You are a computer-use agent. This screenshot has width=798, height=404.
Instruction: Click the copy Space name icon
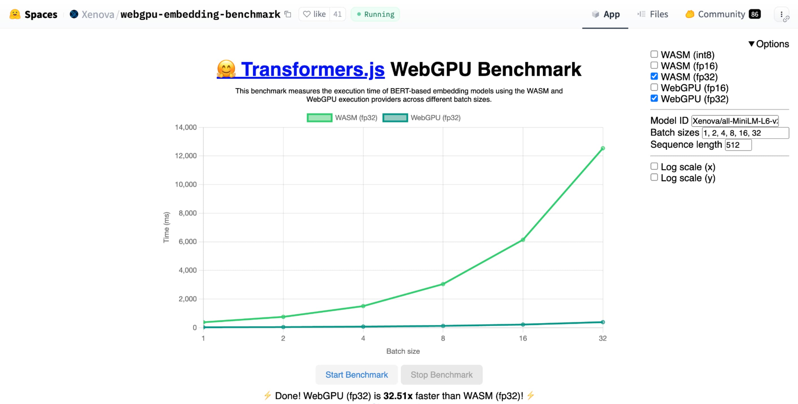pos(288,14)
